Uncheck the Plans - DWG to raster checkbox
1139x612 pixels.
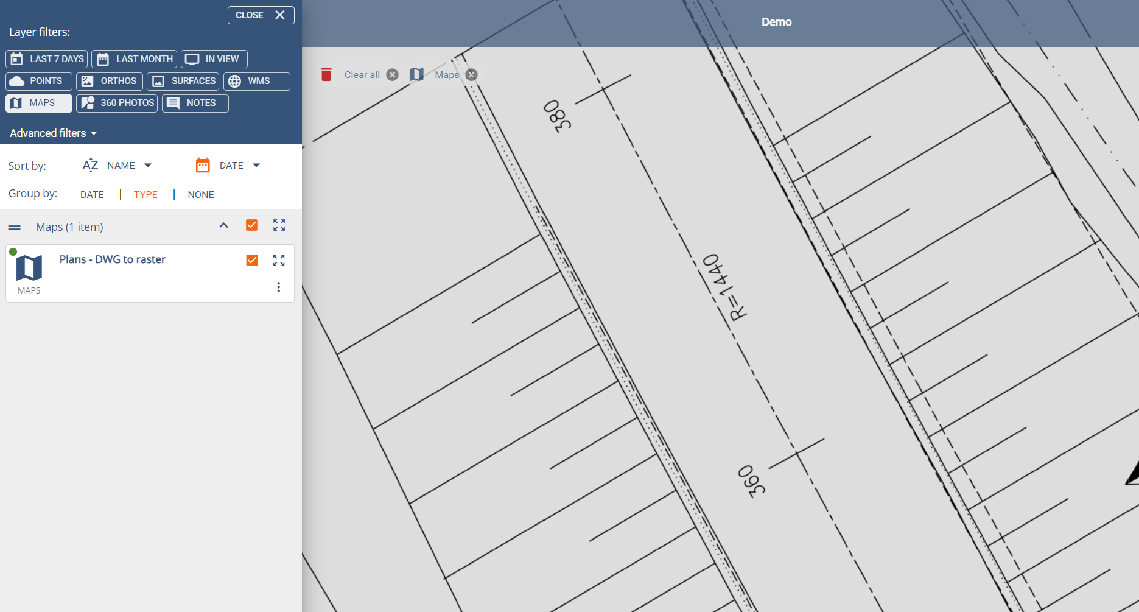pos(251,261)
